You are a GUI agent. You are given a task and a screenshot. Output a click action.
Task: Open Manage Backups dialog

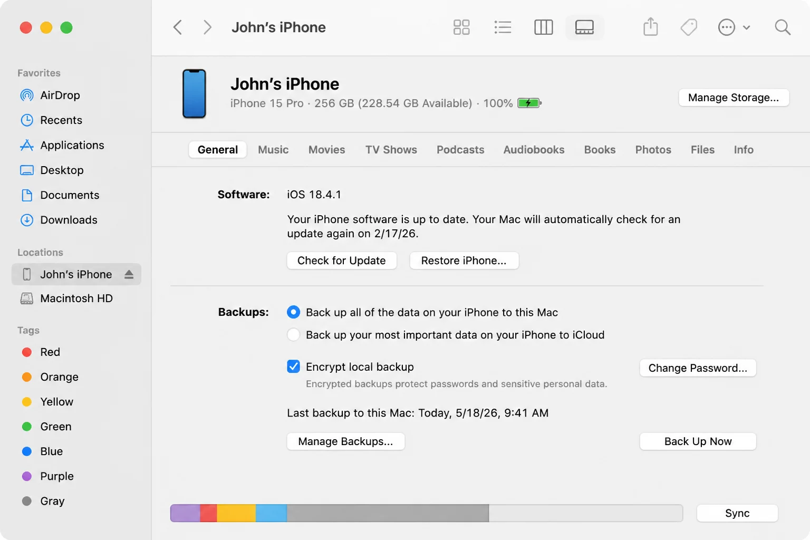pyautogui.click(x=346, y=441)
